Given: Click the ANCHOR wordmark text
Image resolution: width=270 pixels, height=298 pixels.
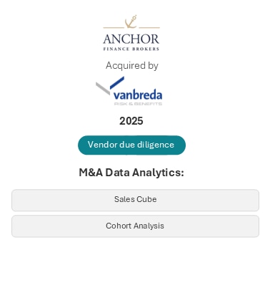Looking at the screenshot, I should pyautogui.click(x=131, y=39).
